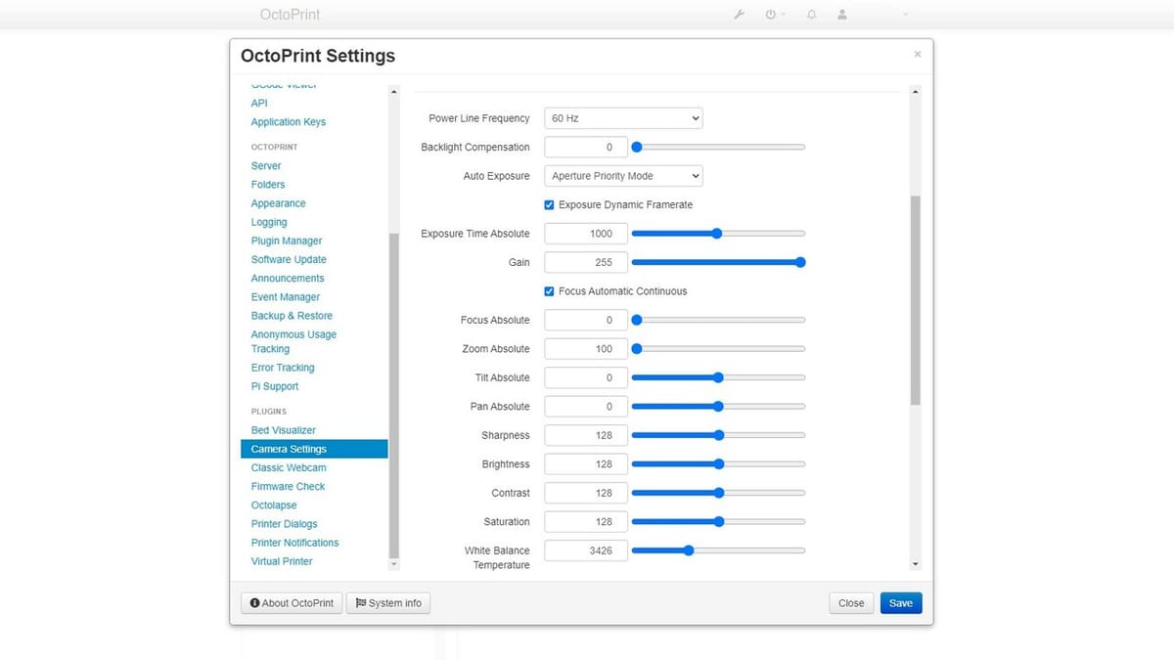Click the White Balance Temperature slider
Image resolution: width=1174 pixels, height=660 pixels.
click(x=718, y=550)
